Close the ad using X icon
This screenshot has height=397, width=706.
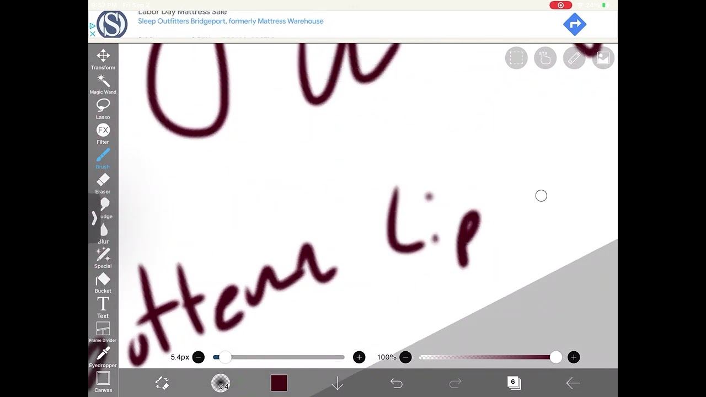(93, 34)
